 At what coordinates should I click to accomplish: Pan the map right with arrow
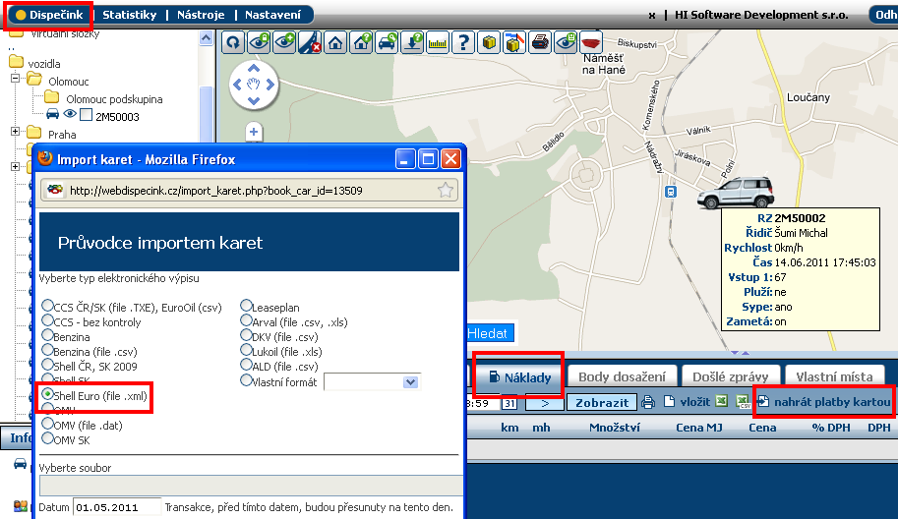269,85
